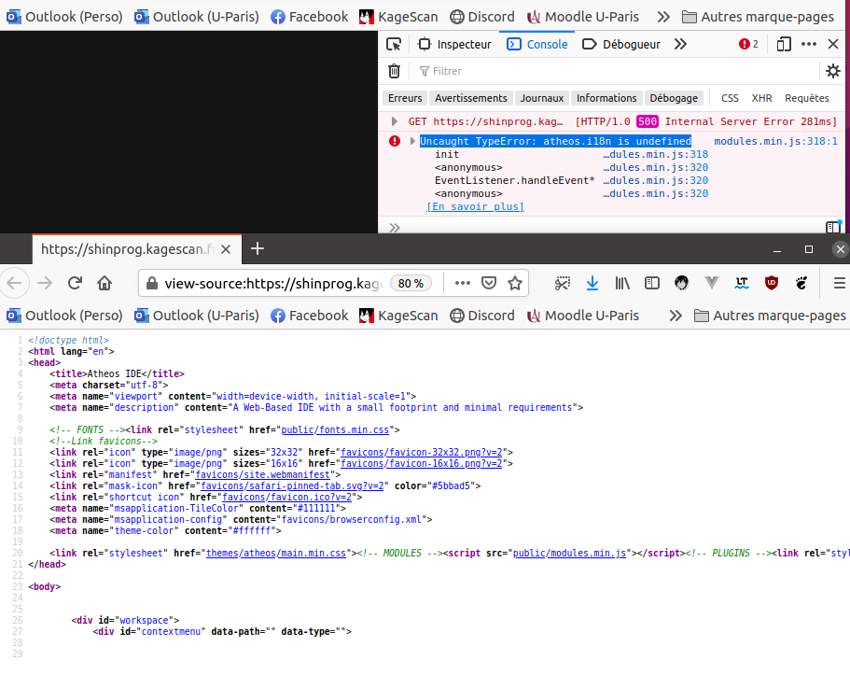850x689 pixels.
Task: Open DevTools settings via the gear icon
Action: coord(832,71)
